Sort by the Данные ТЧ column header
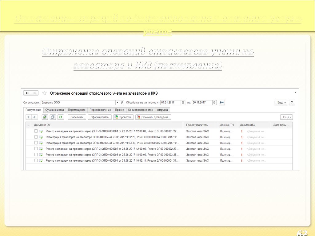The height and width of the screenshot is (236, 315). (227, 125)
